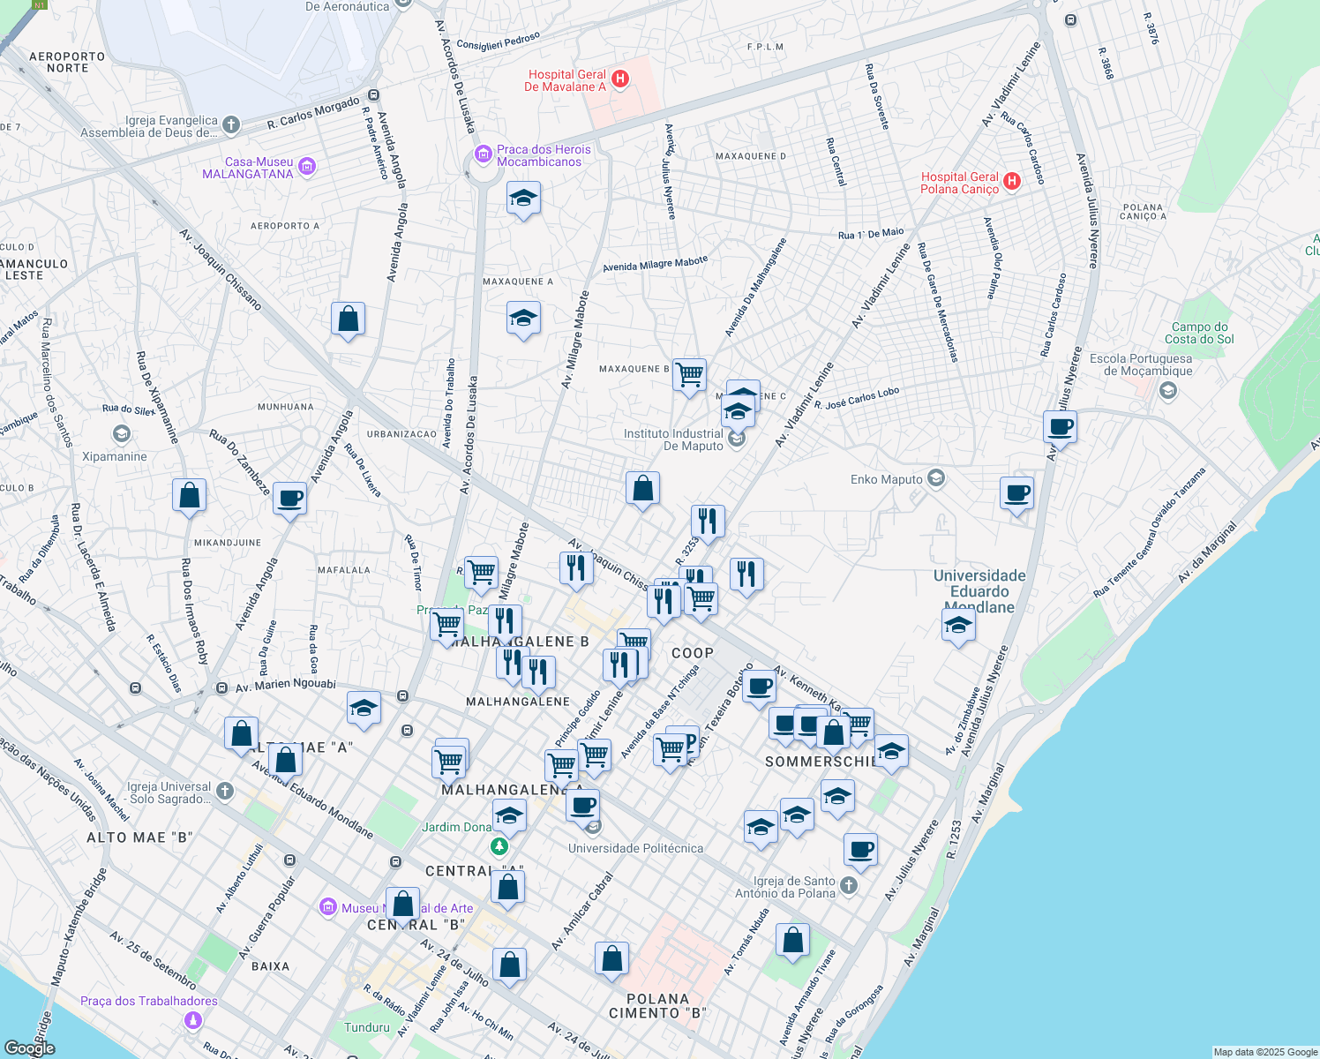Click the Universidade Politécnica grey school icon

tap(594, 827)
